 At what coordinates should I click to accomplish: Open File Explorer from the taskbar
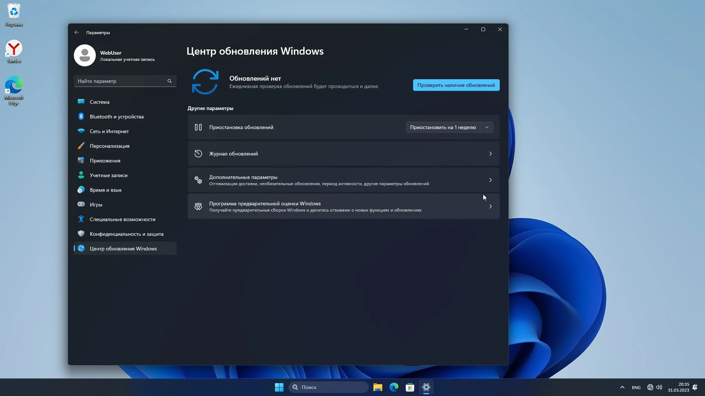pos(377,387)
